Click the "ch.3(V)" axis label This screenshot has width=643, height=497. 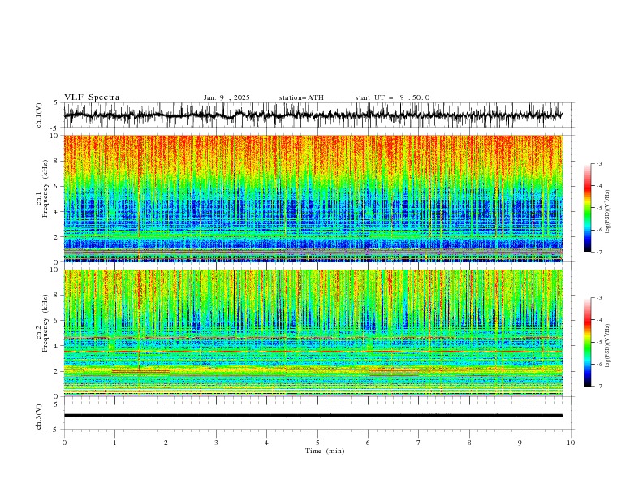[39, 417]
